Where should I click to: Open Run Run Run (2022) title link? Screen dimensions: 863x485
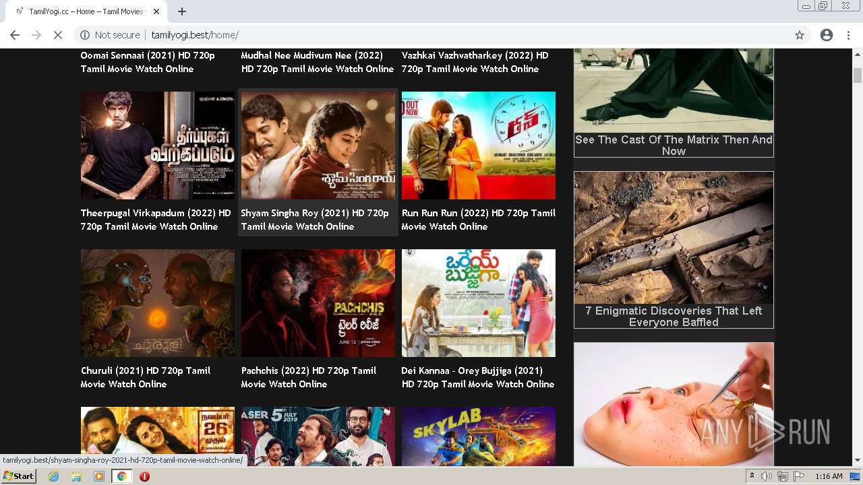coord(478,220)
